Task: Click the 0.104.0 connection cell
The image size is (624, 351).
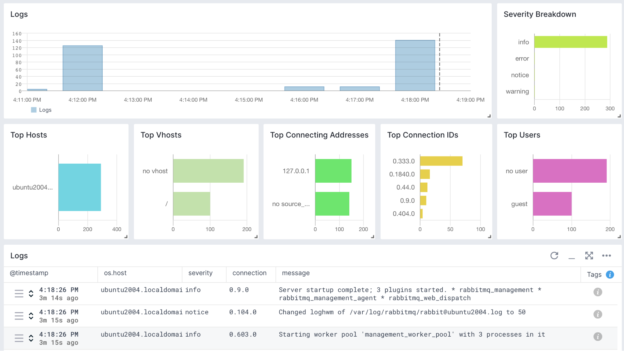Action: click(x=243, y=312)
